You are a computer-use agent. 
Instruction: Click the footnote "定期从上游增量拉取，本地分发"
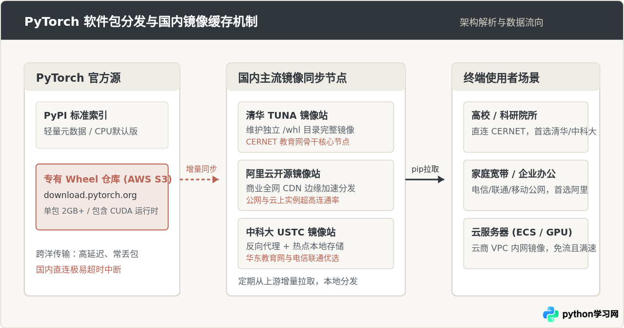point(298,281)
